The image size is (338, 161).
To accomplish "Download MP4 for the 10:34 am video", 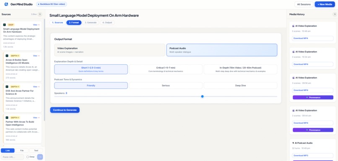I will pos(312,64).
